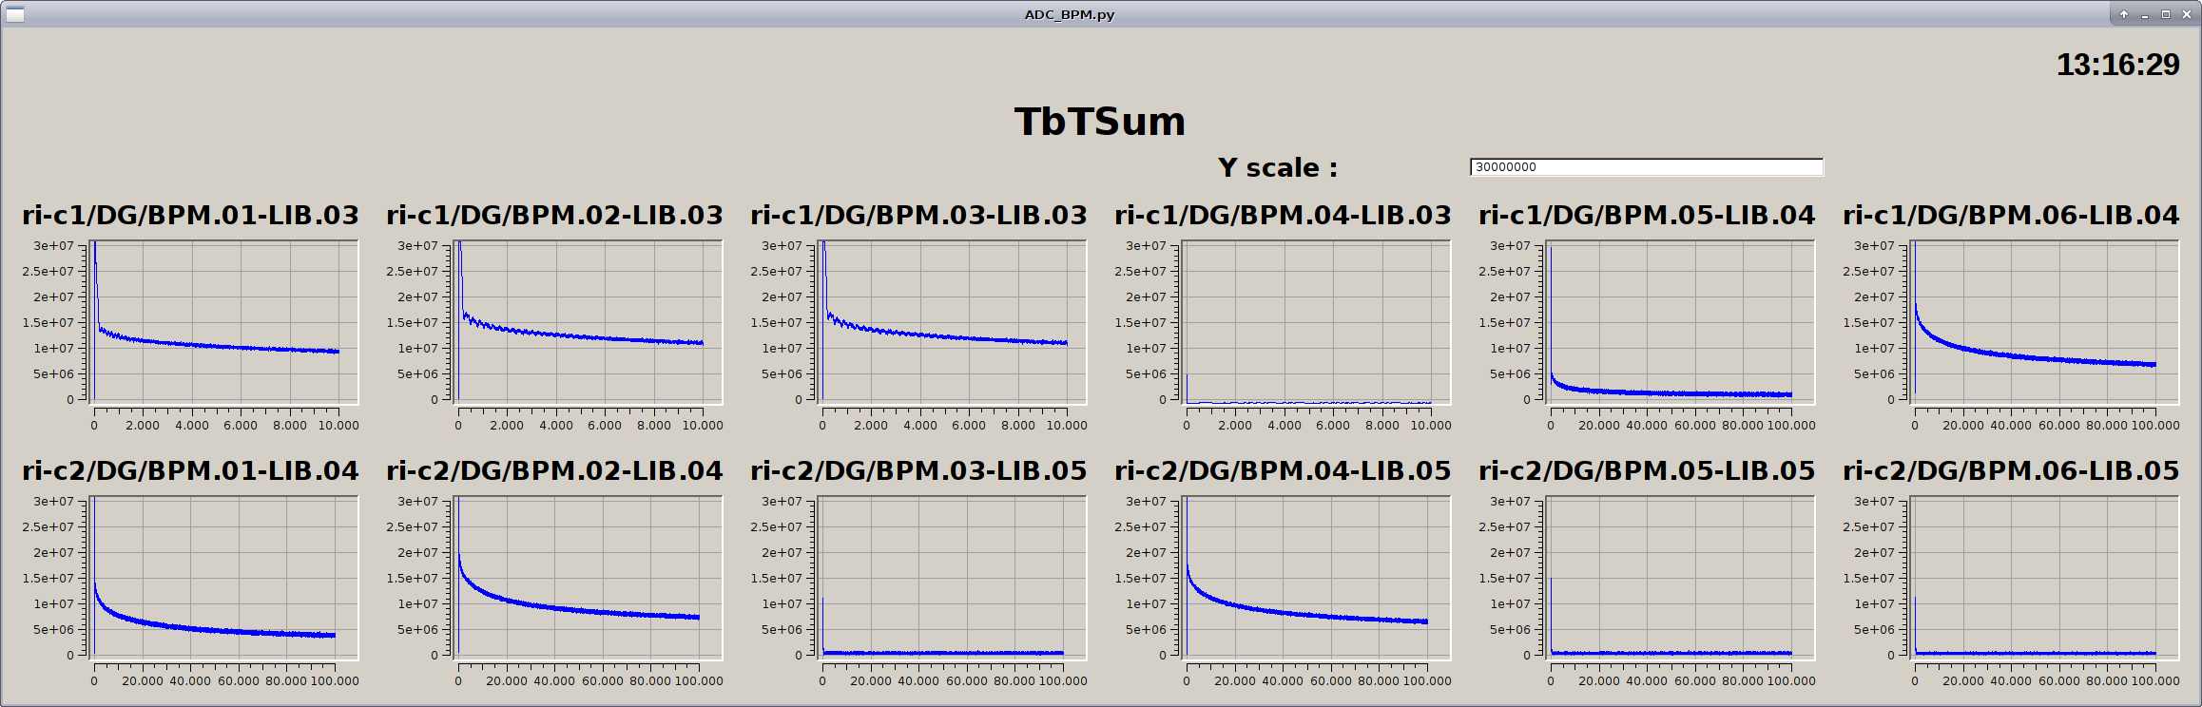Image resolution: width=2202 pixels, height=707 pixels.
Task: Minimize the ADC_BPM.py window
Action: 2145,14
